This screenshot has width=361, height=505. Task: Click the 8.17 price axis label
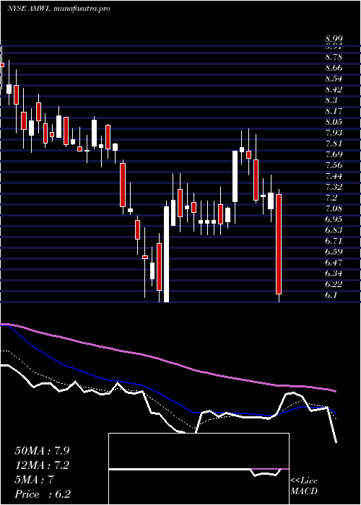[x=334, y=111]
